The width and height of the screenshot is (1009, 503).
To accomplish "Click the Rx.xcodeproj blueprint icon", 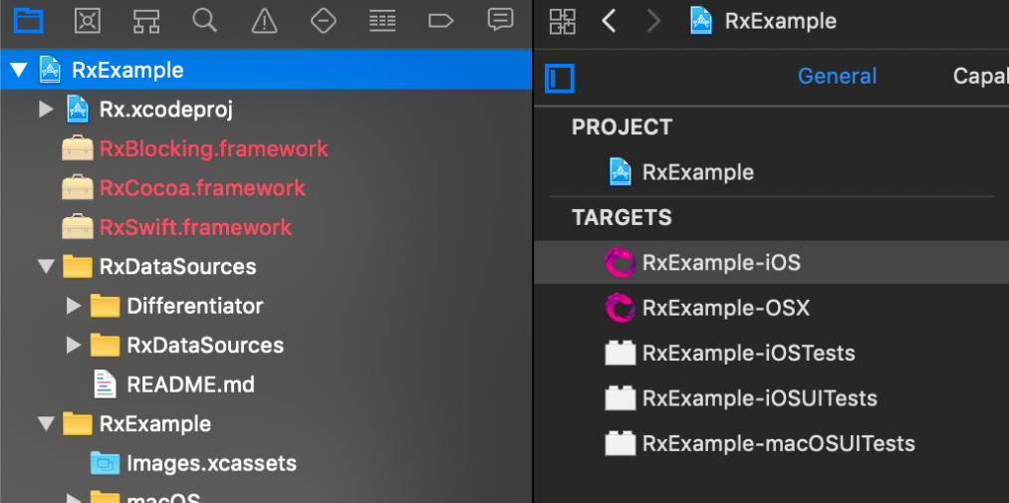I will tap(78, 109).
